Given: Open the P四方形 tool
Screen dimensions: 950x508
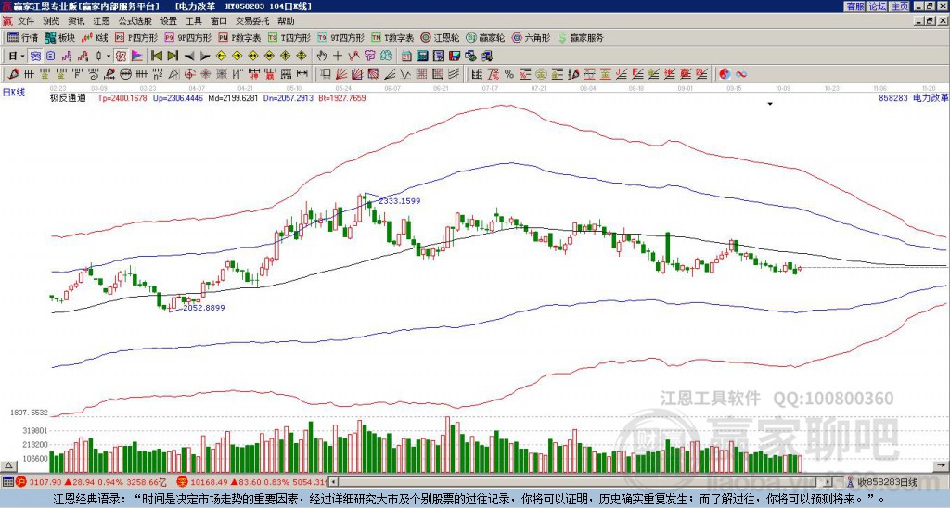Looking at the screenshot, I should [x=136, y=37].
